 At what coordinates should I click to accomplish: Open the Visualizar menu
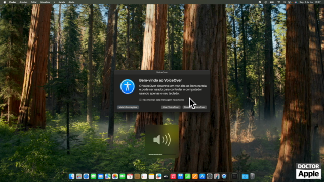click(x=45, y=2)
